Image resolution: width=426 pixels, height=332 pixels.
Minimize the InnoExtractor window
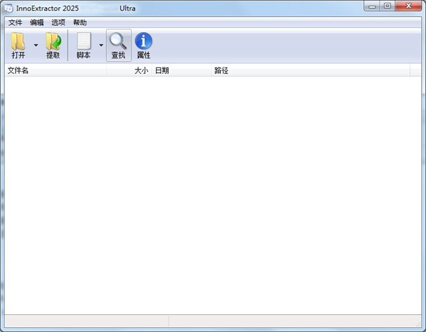pyautogui.click(x=372, y=7)
